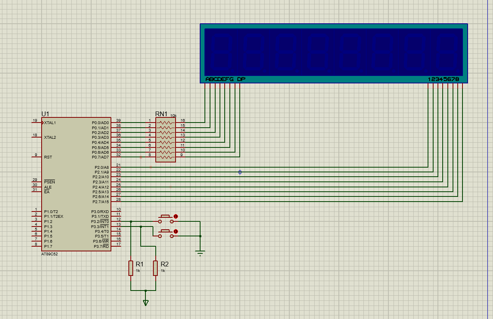Click the 1k value under R2

163,271
